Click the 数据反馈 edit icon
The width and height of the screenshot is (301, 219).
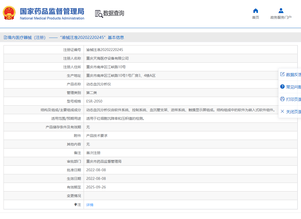(x=282, y=74)
